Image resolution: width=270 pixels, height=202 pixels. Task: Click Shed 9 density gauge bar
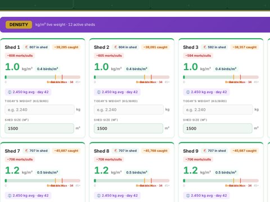pyautogui.click(x=221, y=181)
